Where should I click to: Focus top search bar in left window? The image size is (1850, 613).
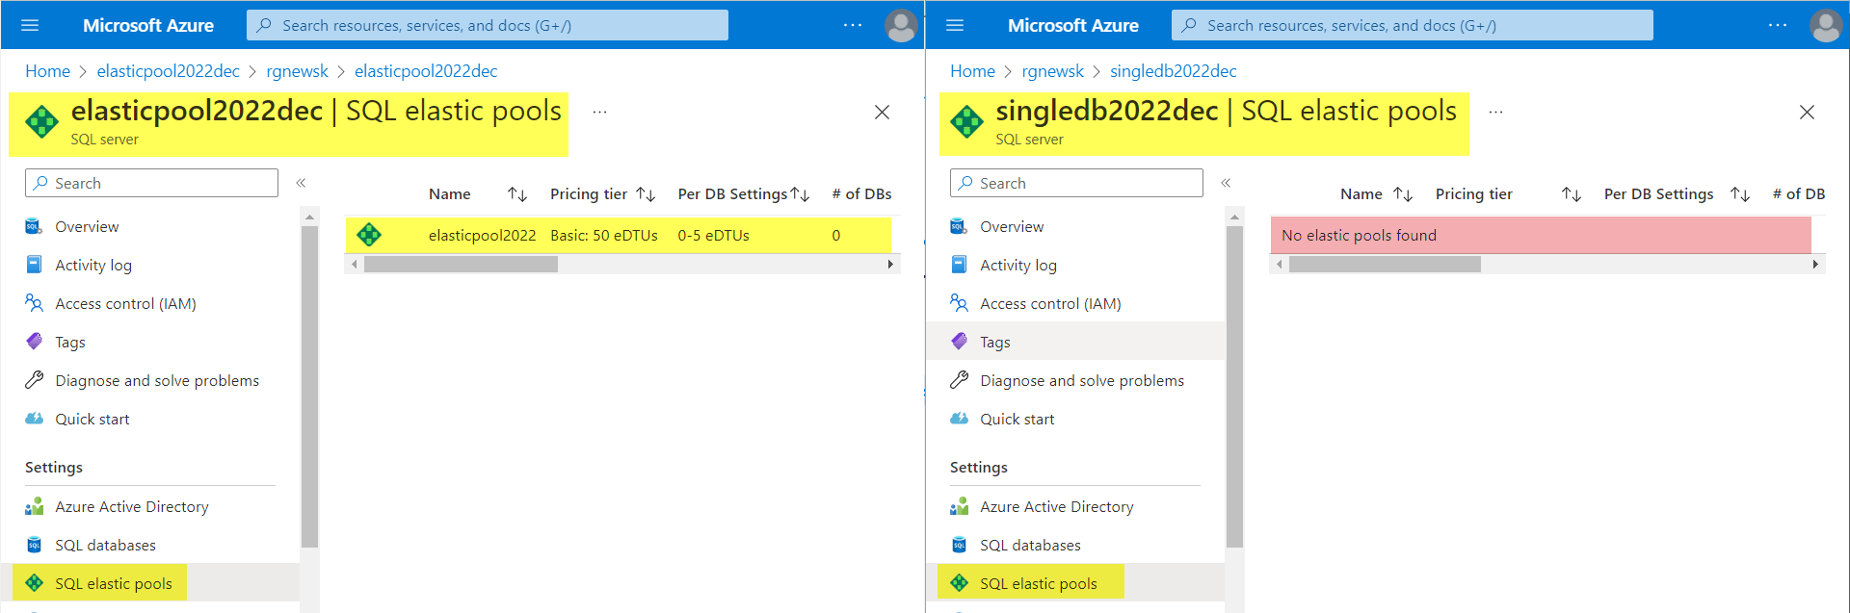tap(488, 25)
